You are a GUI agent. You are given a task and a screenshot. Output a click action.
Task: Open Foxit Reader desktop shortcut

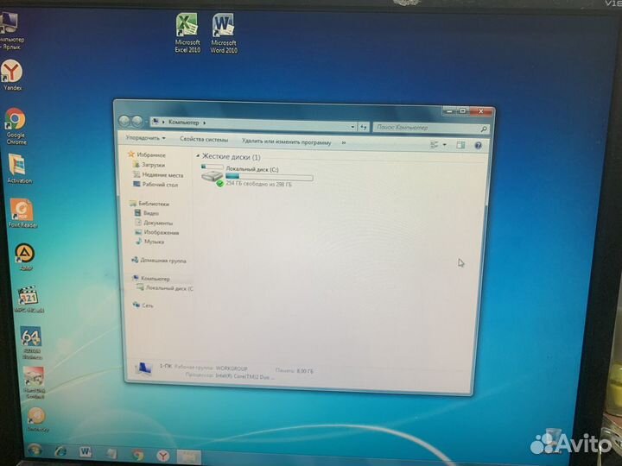pyautogui.click(x=20, y=211)
